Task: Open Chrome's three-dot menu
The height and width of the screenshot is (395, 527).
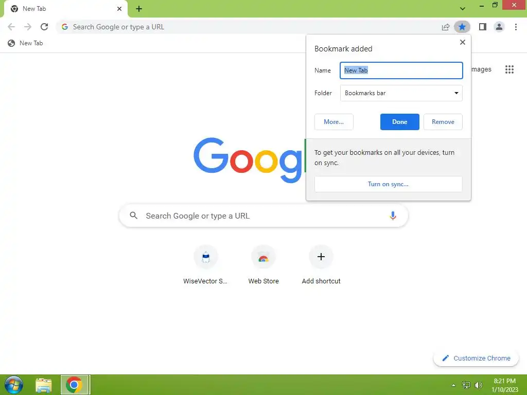Action: point(516,27)
